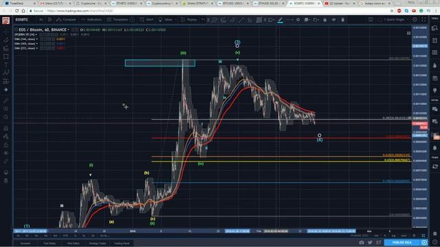Take a chart snapshot with camera icon
This screenshot has height=247, width=440.
tap(362, 242)
